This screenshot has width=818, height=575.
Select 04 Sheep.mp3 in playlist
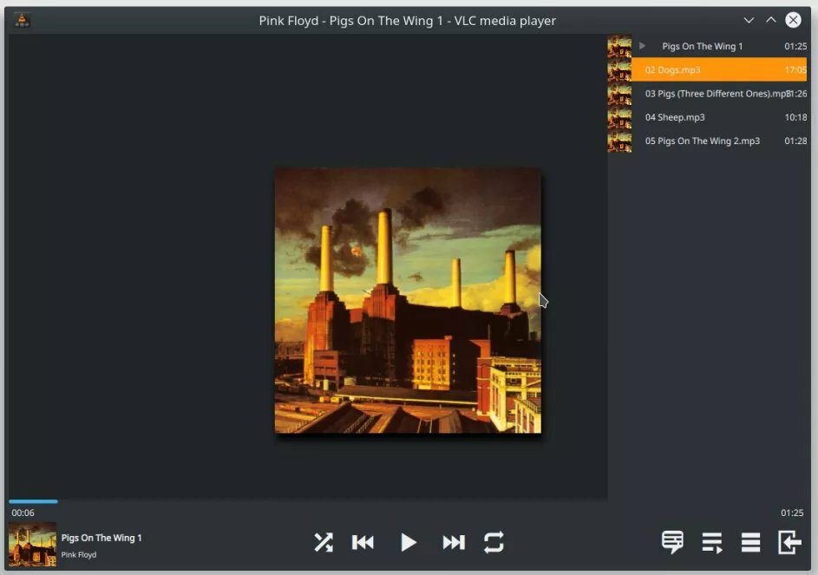point(719,117)
